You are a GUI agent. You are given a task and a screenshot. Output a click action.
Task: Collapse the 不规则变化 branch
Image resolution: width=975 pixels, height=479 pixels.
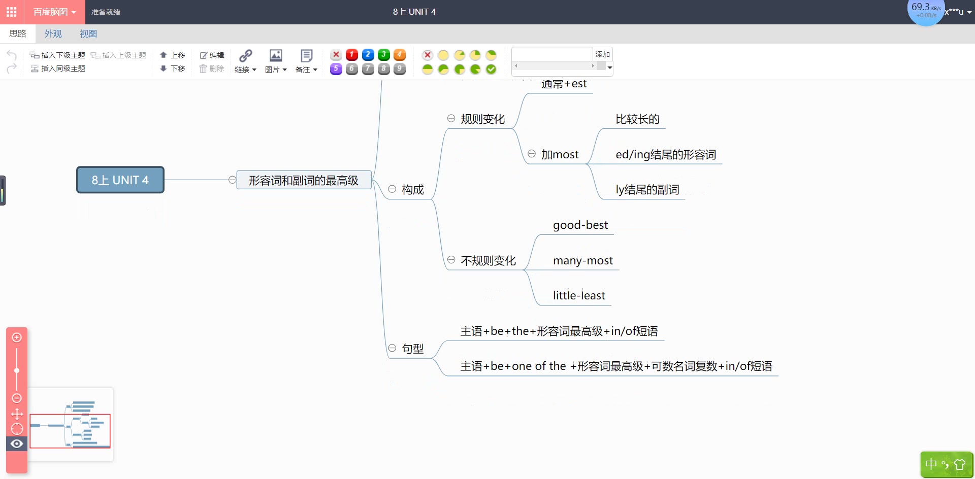click(x=451, y=260)
